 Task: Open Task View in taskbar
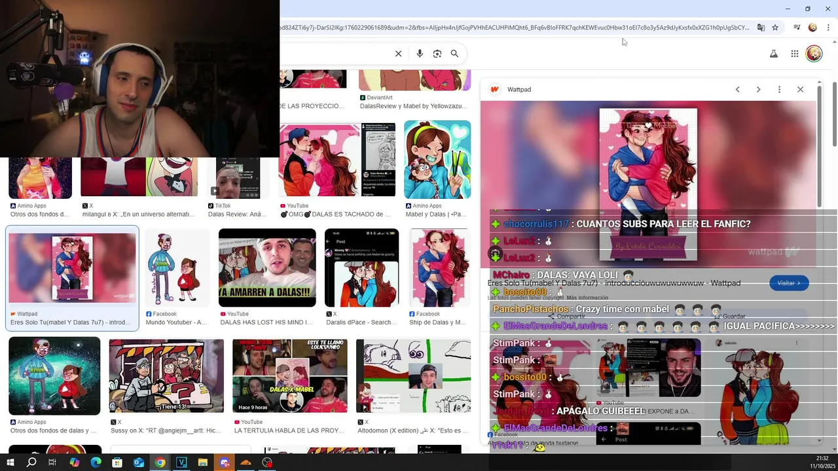(52, 462)
